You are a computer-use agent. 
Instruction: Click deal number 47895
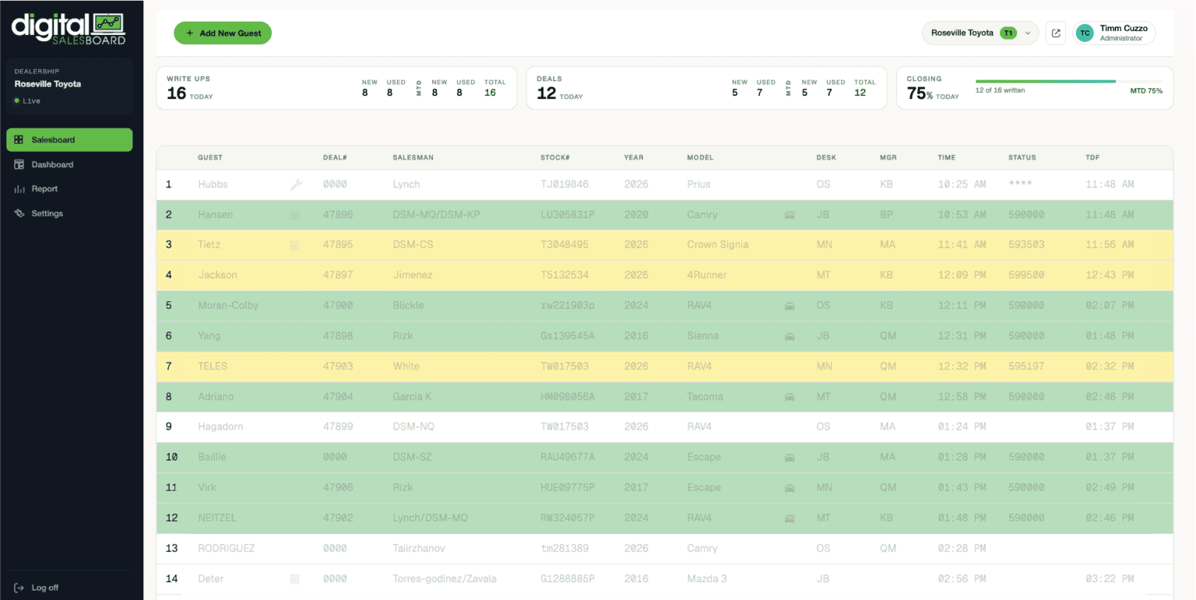(338, 245)
